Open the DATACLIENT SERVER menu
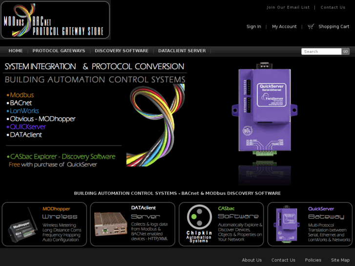This screenshot has height=266, width=355. (182, 51)
